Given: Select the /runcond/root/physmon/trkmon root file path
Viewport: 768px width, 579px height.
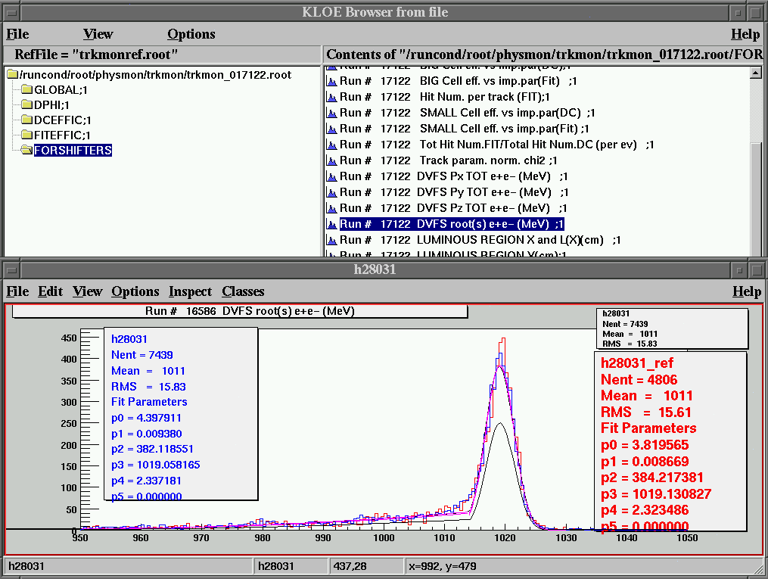Looking at the screenshot, I should 155,74.
